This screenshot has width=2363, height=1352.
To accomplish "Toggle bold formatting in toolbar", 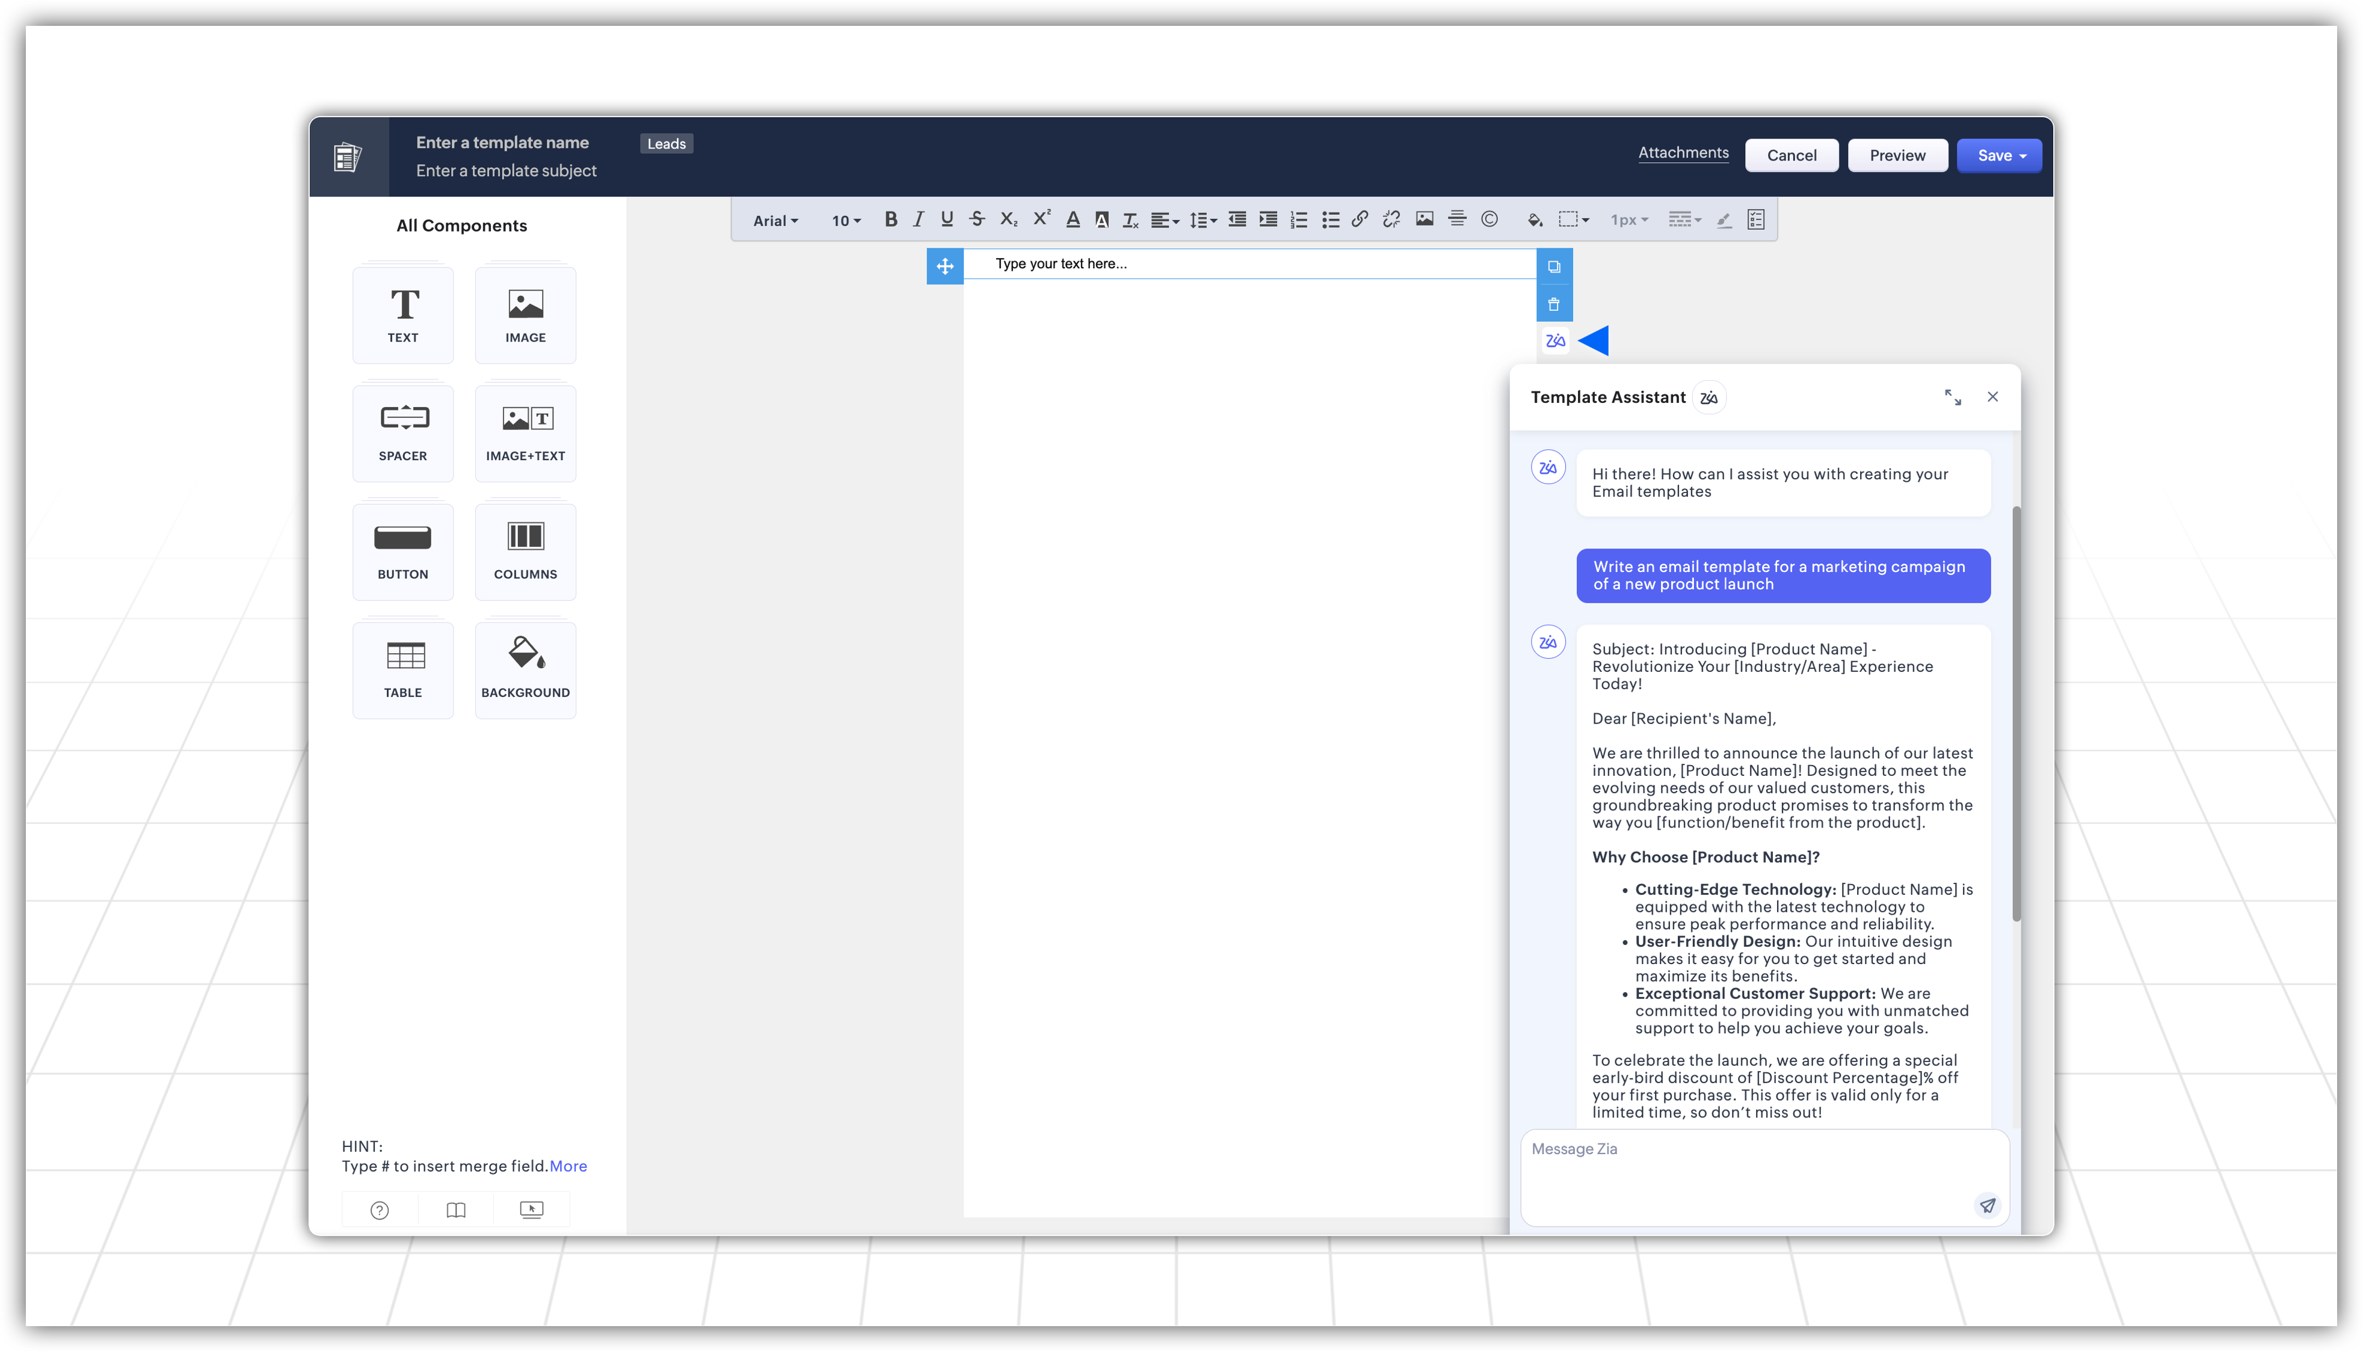I will [890, 220].
